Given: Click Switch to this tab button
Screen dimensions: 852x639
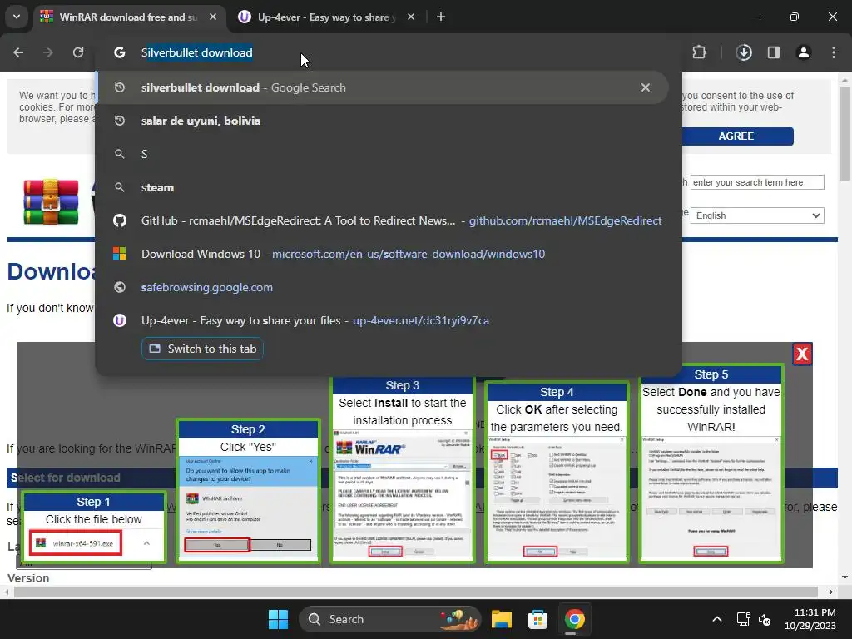Looking at the screenshot, I should coord(203,349).
